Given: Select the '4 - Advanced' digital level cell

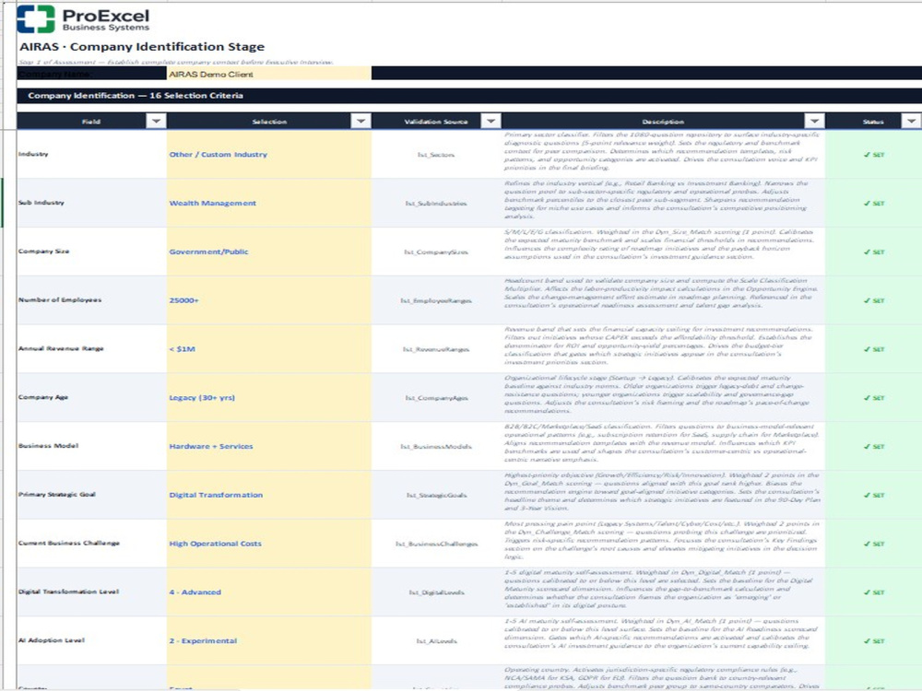Looking at the screenshot, I should [x=268, y=592].
